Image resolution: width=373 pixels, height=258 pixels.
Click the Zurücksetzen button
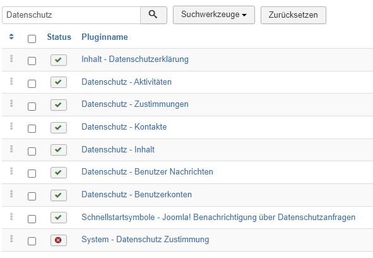pyautogui.click(x=293, y=15)
